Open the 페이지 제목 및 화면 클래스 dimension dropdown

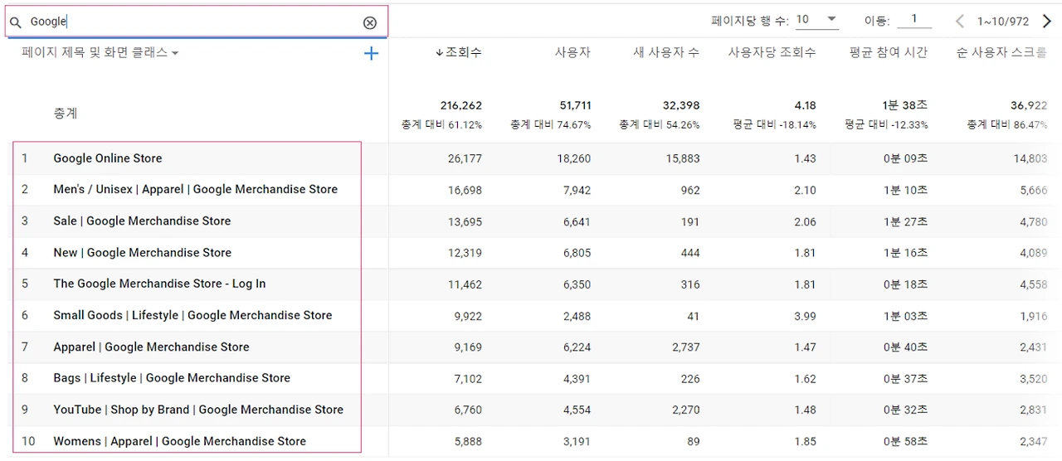[x=100, y=52]
